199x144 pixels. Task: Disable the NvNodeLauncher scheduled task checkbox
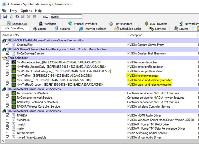point(8,62)
